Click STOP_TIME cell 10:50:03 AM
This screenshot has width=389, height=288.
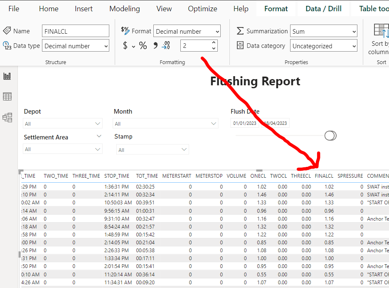118,203
